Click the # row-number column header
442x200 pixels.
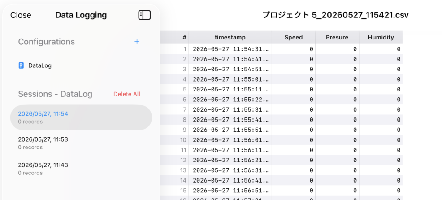(x=174, y=37)
